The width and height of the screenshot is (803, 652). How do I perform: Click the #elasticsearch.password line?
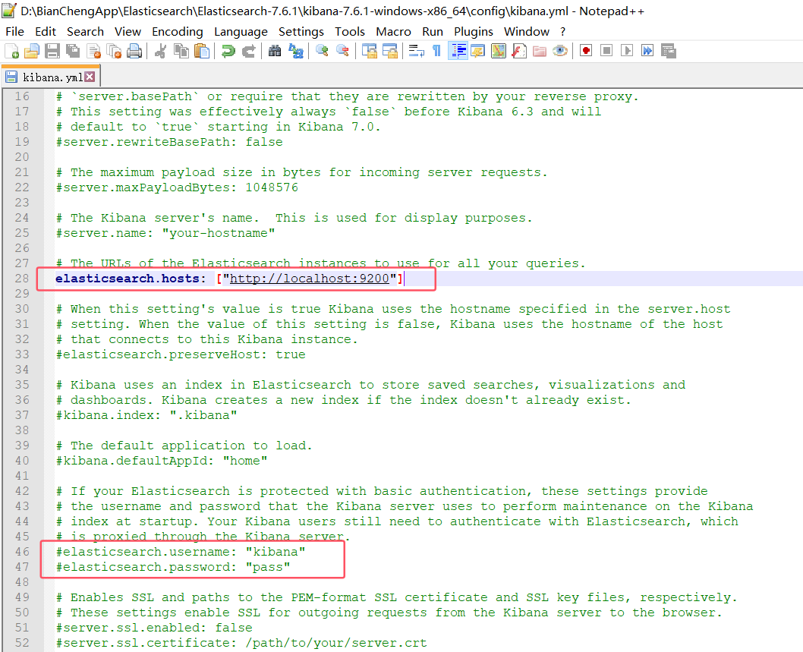point(173,567)
